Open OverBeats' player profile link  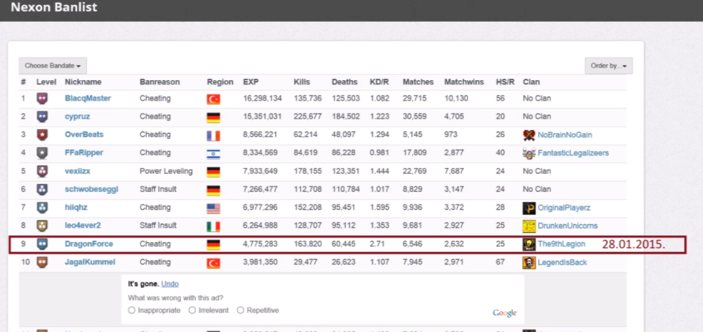click(85, 134)
